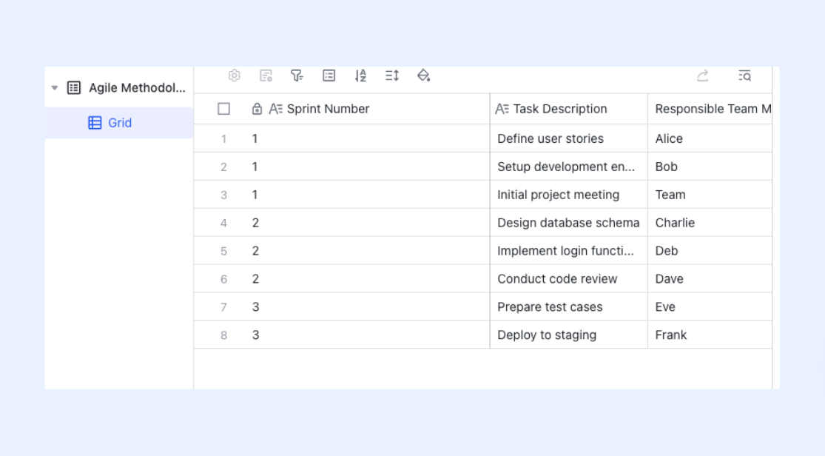Open the fill color paint bucket
825x456 pixels.
click(423, 76)
